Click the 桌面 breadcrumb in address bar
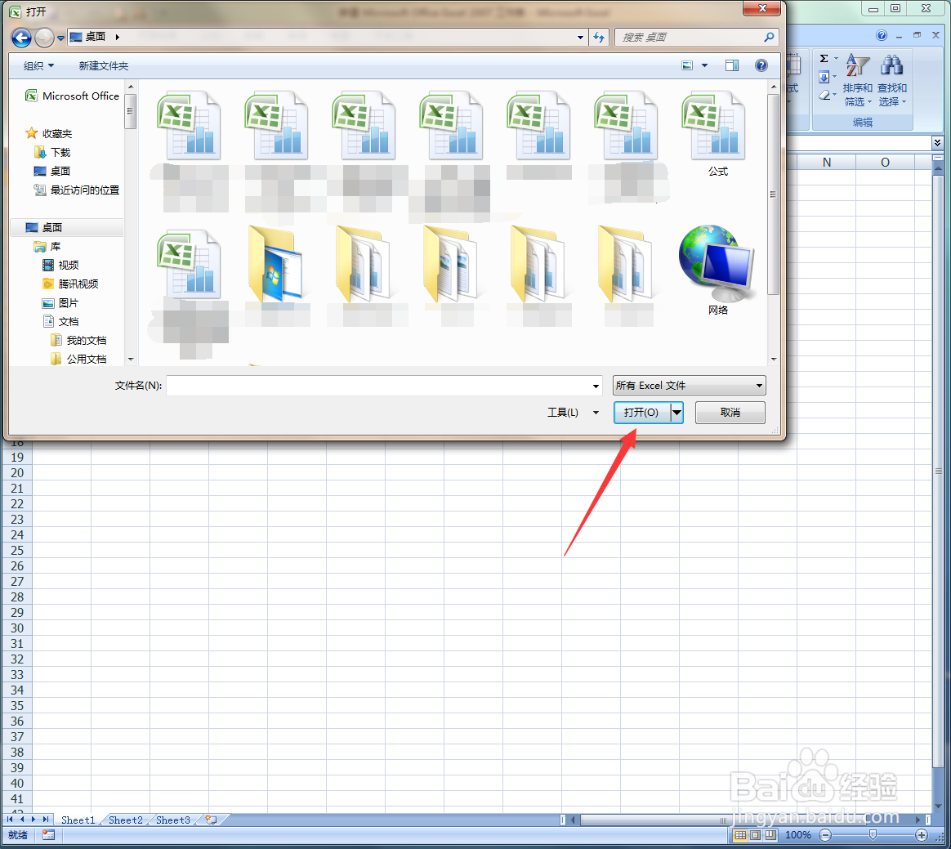The height and width of the screenshot is (849, 951). coord(96,37)
